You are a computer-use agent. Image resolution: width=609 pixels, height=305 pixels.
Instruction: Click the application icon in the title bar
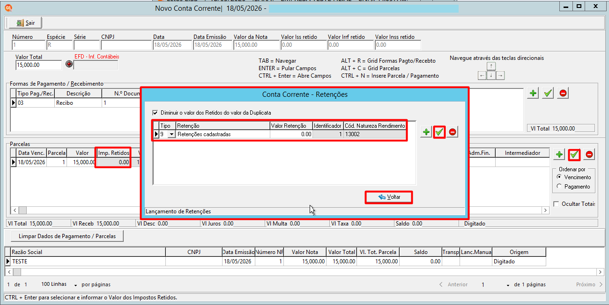point(8,8)
